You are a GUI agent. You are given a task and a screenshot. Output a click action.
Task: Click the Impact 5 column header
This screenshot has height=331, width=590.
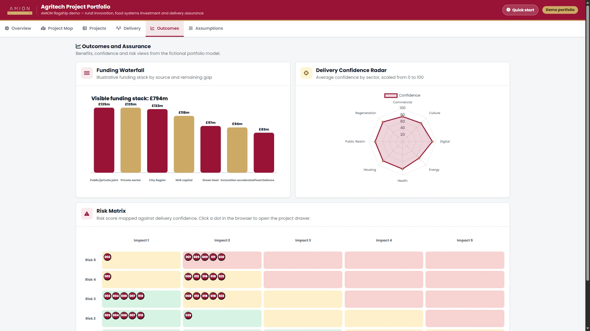click(465, 240)
